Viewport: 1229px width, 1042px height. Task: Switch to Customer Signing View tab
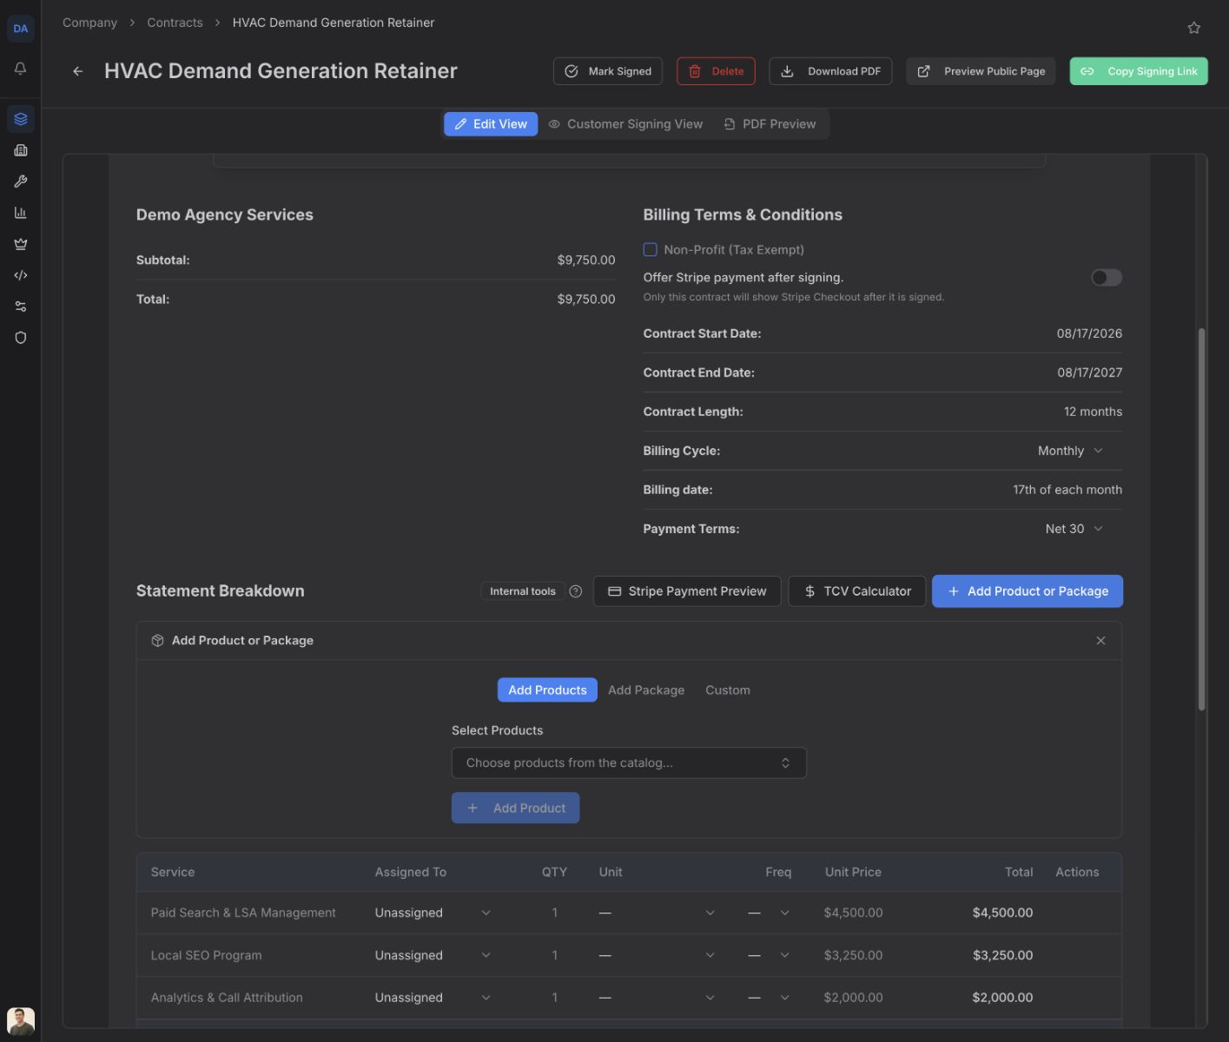pos(625,124)
